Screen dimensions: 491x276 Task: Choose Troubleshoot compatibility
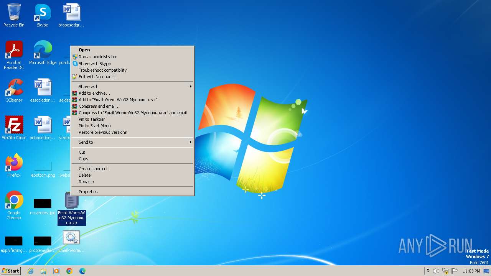pyautogui.click(x=132, y=70)
